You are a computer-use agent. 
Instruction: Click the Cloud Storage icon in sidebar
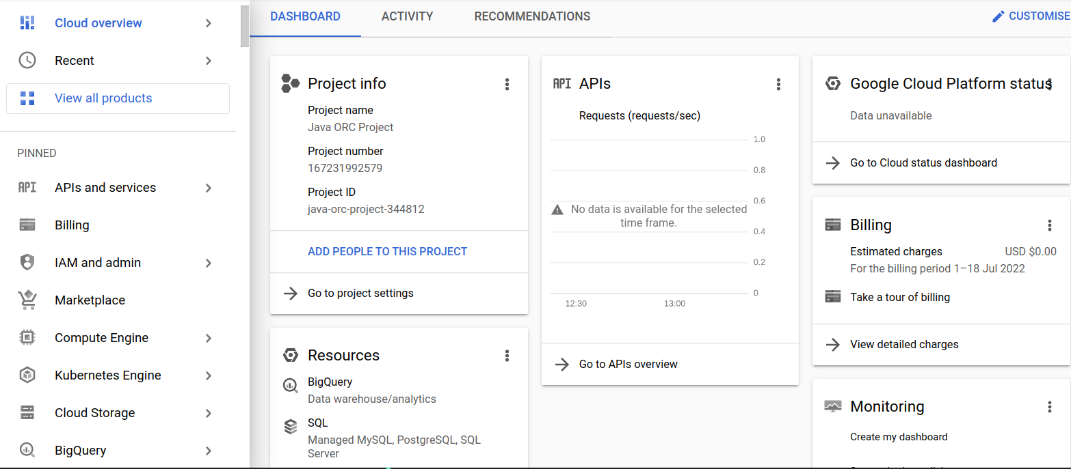coord(27,412)
